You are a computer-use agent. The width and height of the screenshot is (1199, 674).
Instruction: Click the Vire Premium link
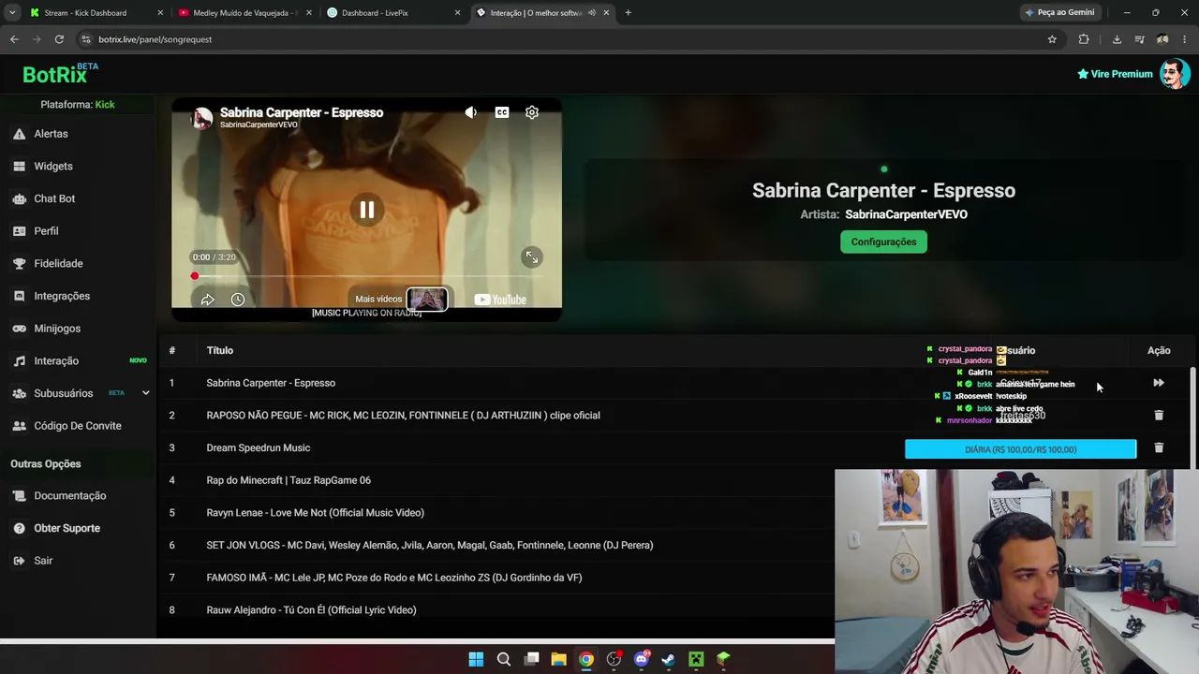1115,74
